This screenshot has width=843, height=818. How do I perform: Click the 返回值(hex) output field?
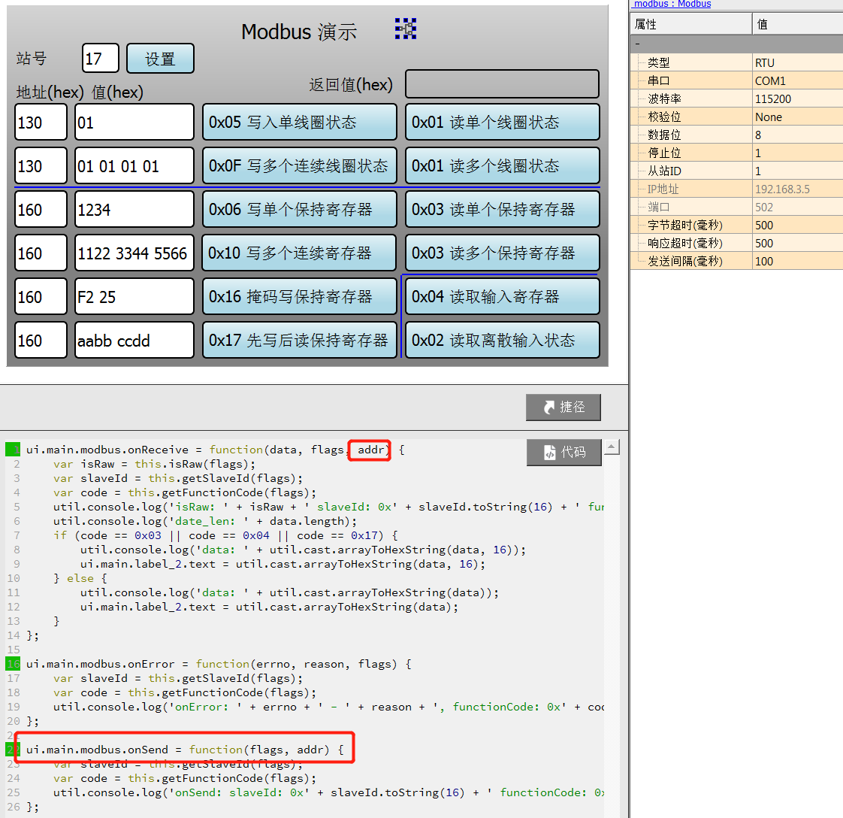pos(502,84)
